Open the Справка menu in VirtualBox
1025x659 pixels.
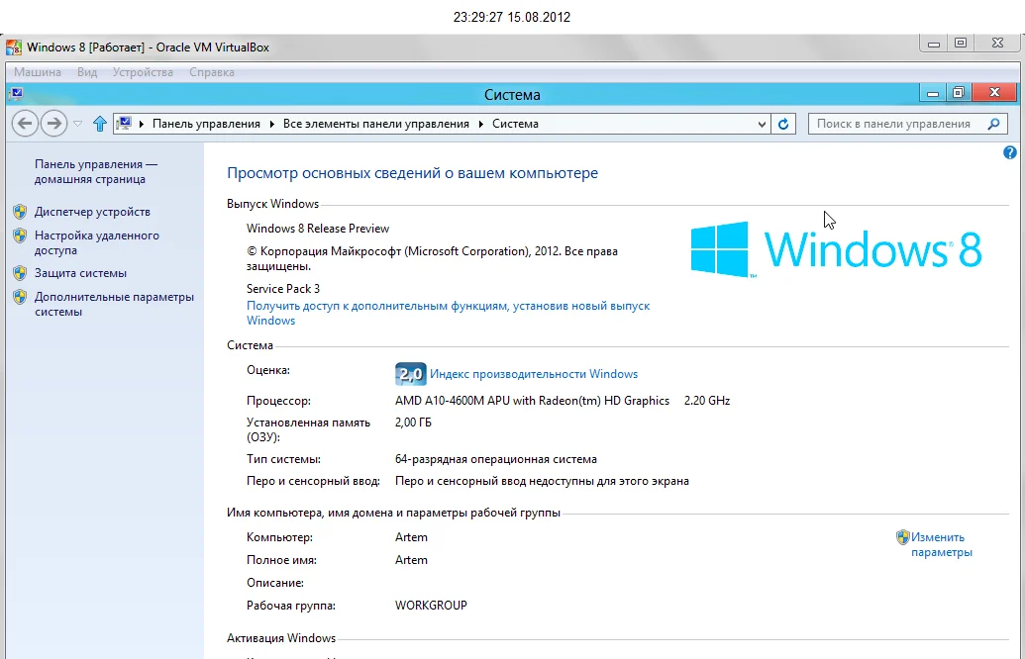[212, 72]
